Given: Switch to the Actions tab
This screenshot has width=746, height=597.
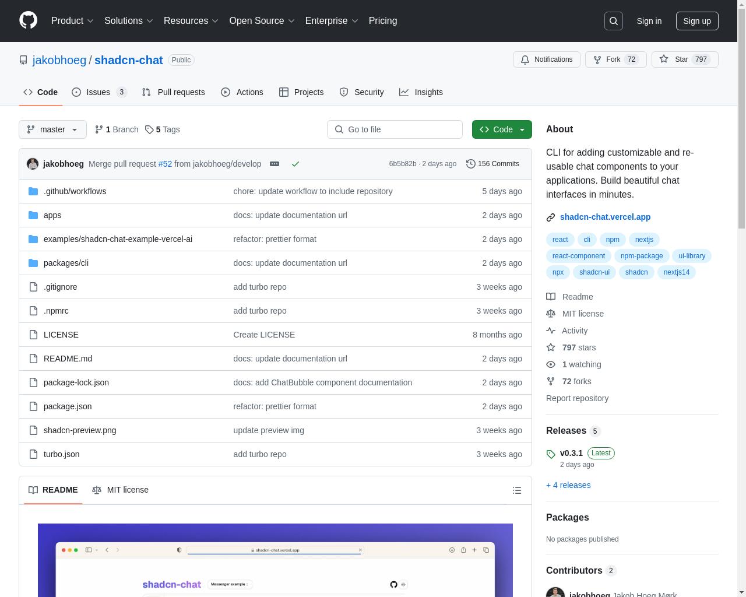Looking at the screenshot, I should click(242, 92).
